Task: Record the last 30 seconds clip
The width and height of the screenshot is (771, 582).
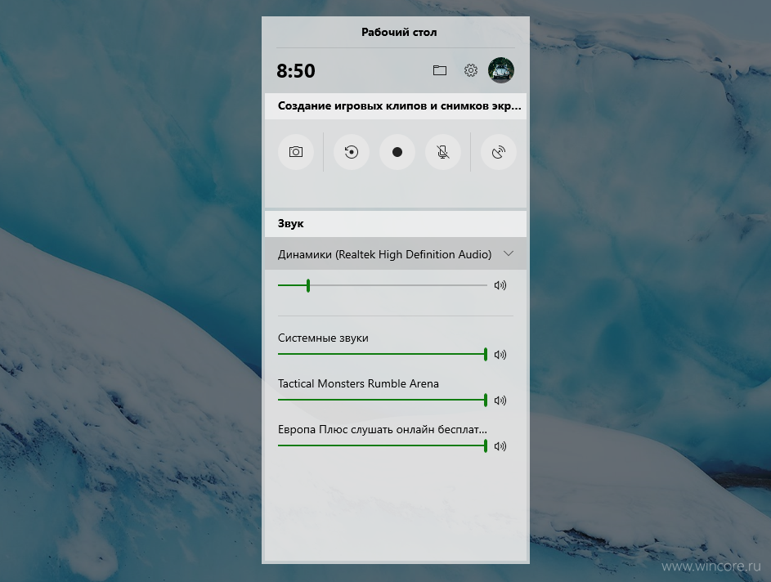Action: [x=351, y=152]
